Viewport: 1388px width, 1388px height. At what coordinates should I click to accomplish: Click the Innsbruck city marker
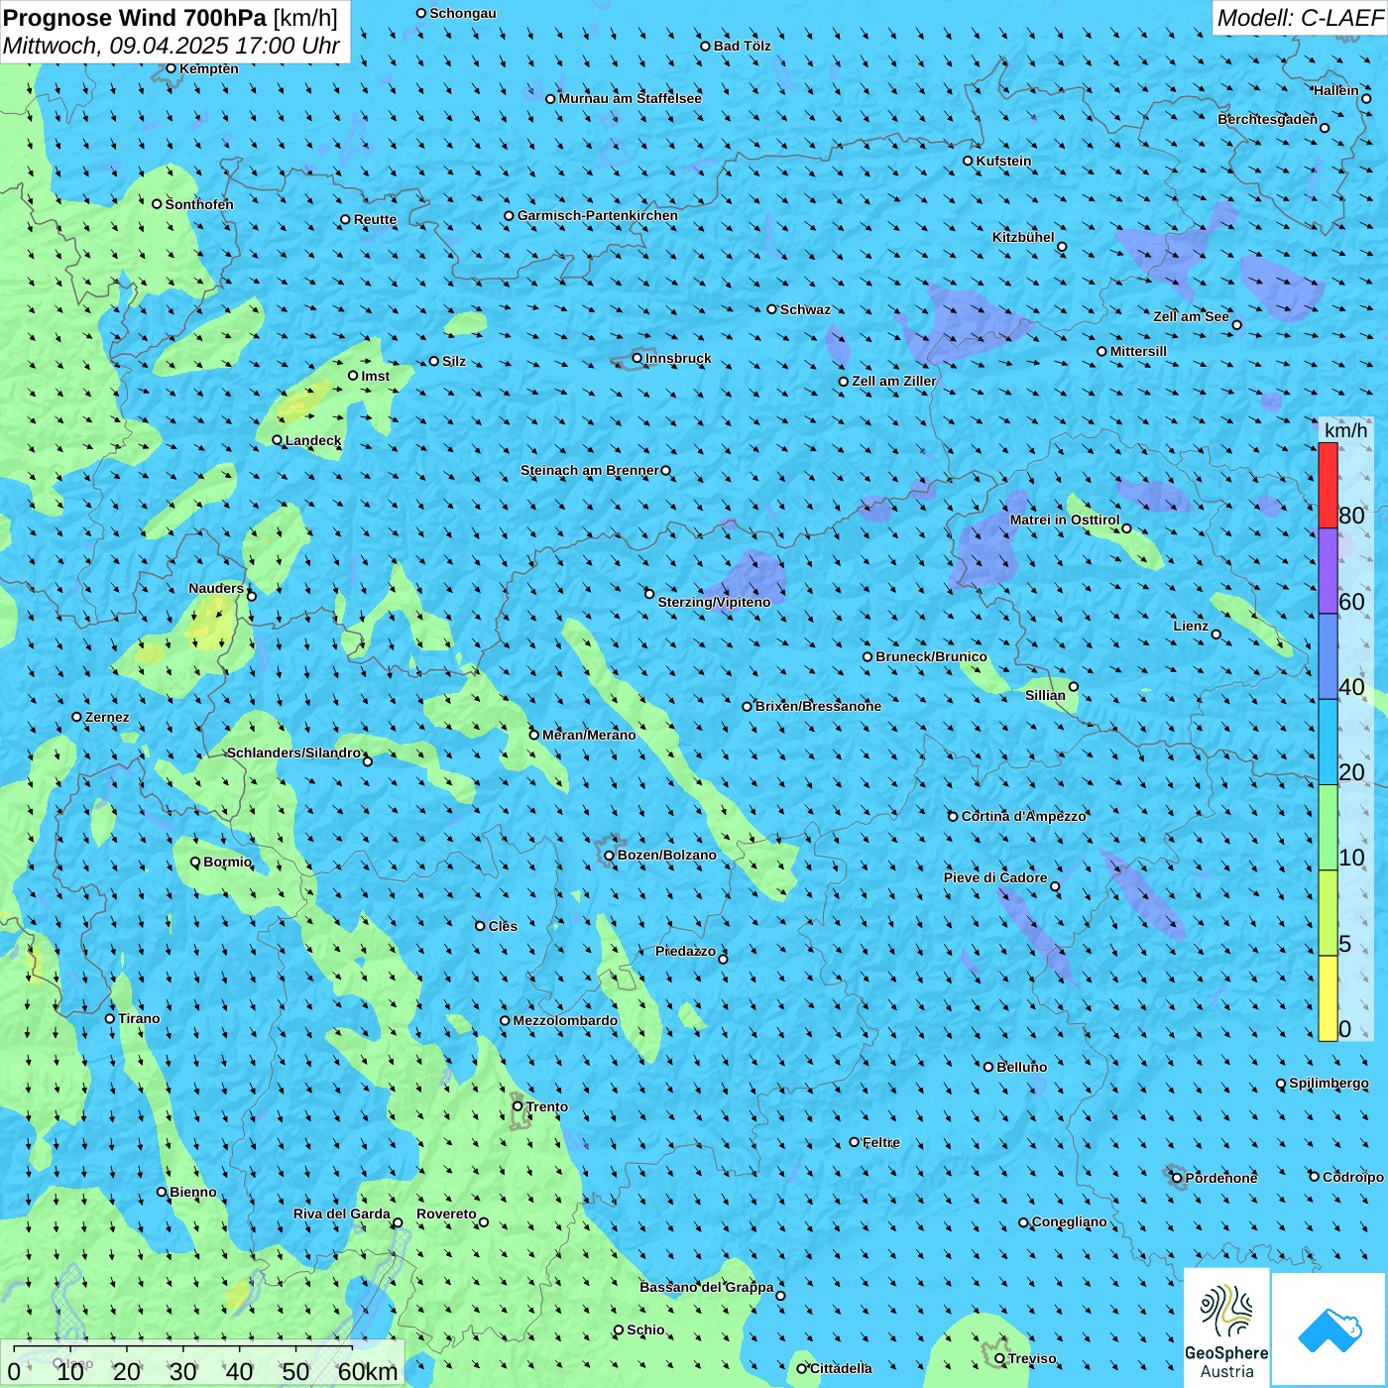pyautogui.click(x=637, y=359)
